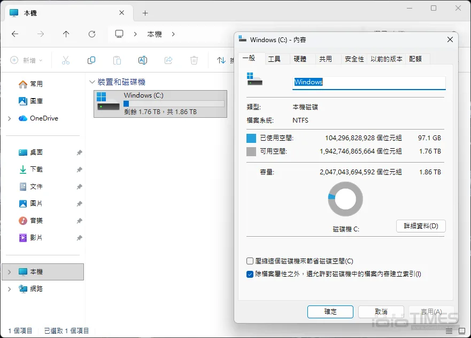The image size is (471, 338).
Task: Click 取消 (Cancel) button
Action: (381, 312)
